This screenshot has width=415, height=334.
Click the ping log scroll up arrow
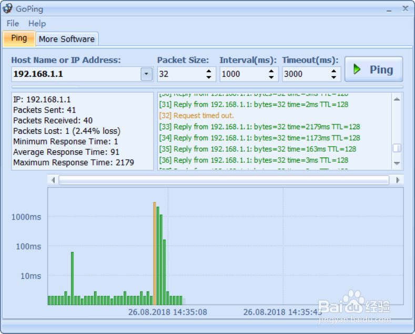point(397,99)
